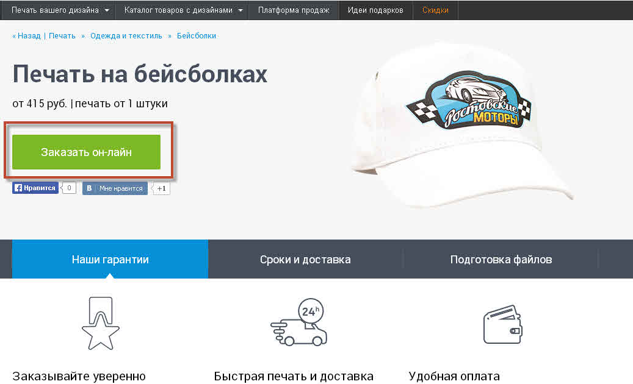Click the wallet payment icon
Viewport: 633px width, 384px height.
502,324
